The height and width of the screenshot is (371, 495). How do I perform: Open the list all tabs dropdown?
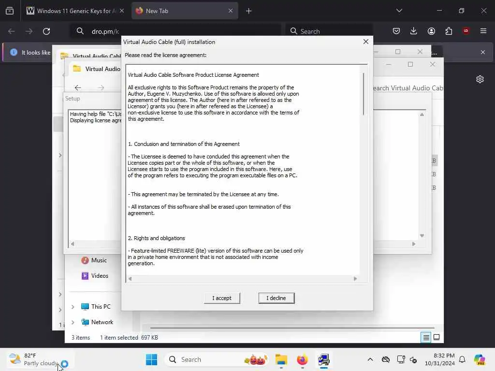(399, 11)
